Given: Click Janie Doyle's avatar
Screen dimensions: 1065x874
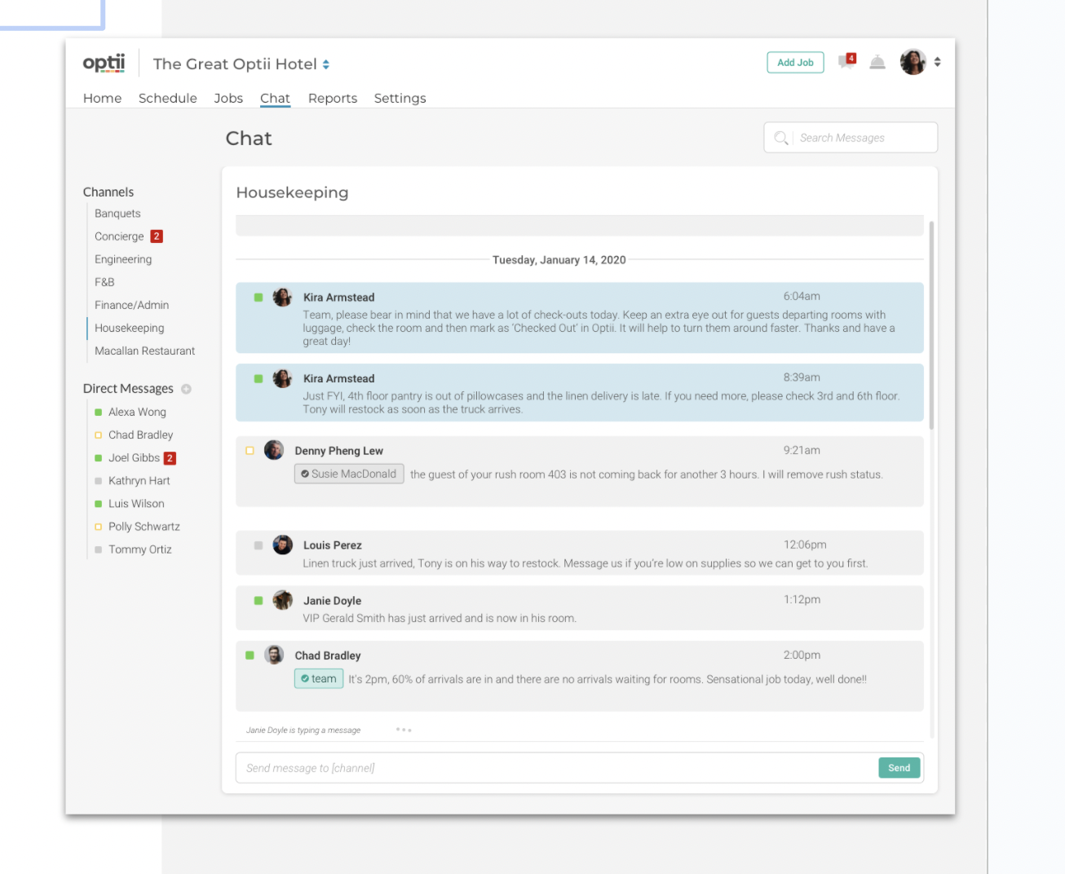Looking at the screenshot, I should coord(282,600).
